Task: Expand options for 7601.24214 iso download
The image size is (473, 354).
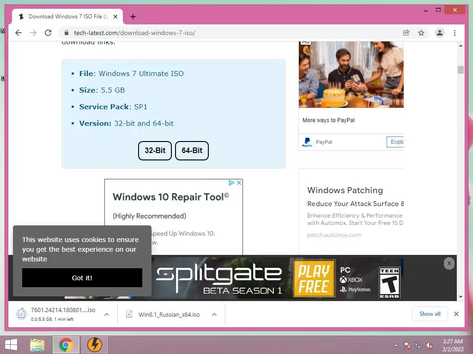Action: 107,314
